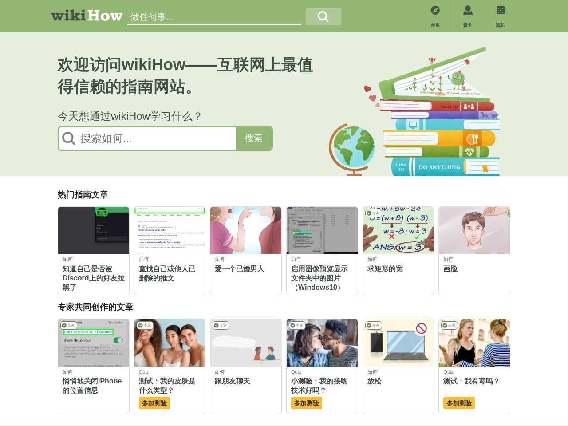Open the kissing couple quiz thumbnail
568x426 pixels.
(322, 343)
